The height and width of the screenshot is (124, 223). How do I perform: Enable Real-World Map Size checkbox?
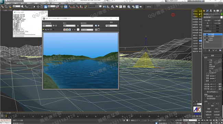[206, 92]
